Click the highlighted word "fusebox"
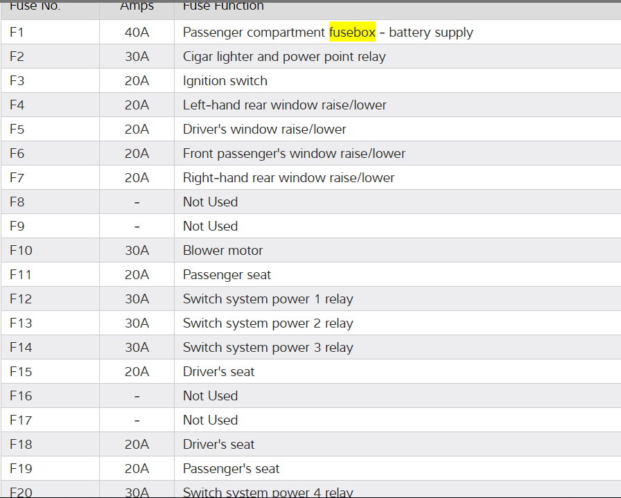The image size is (621, 498). click(352, 33)
